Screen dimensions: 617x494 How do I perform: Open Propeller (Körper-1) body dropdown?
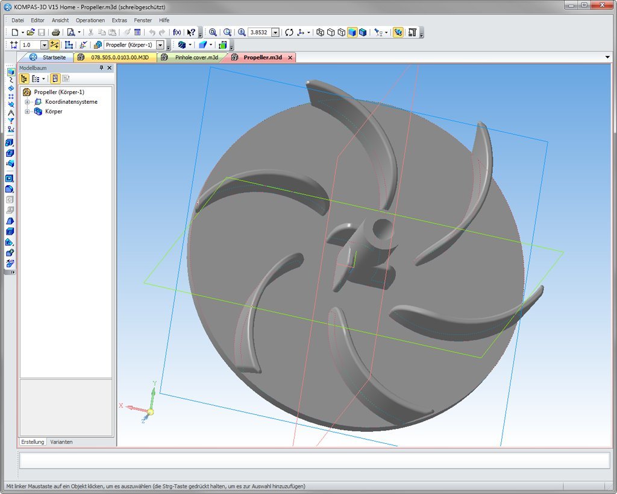160,45
